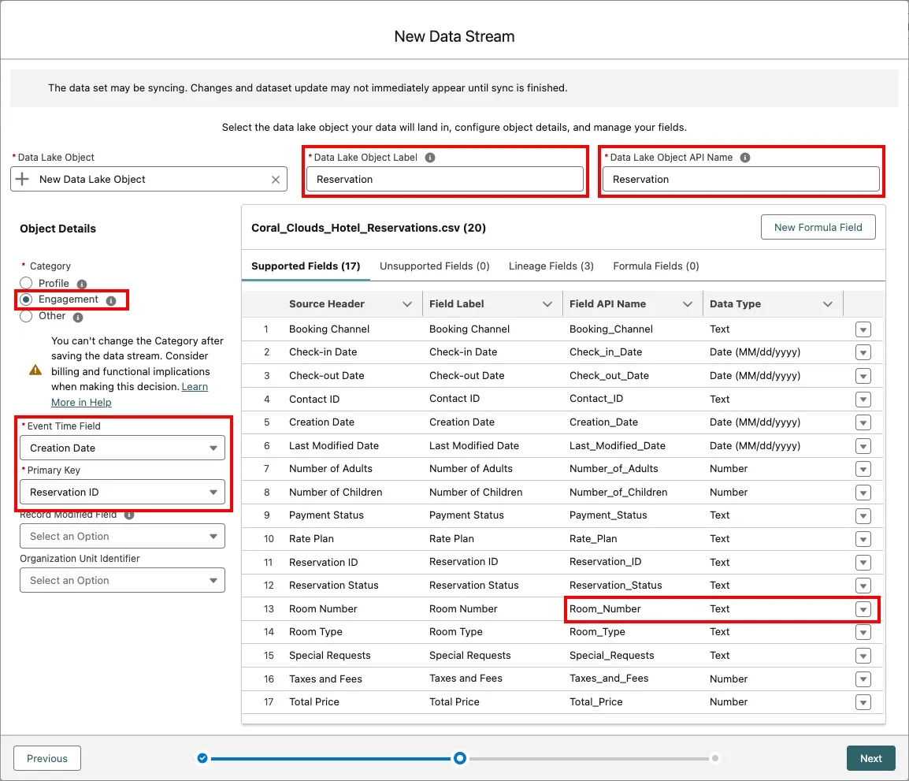Switch to the Lineage Fields tab
Screen dimensions: 909x781
coord(551,266)
